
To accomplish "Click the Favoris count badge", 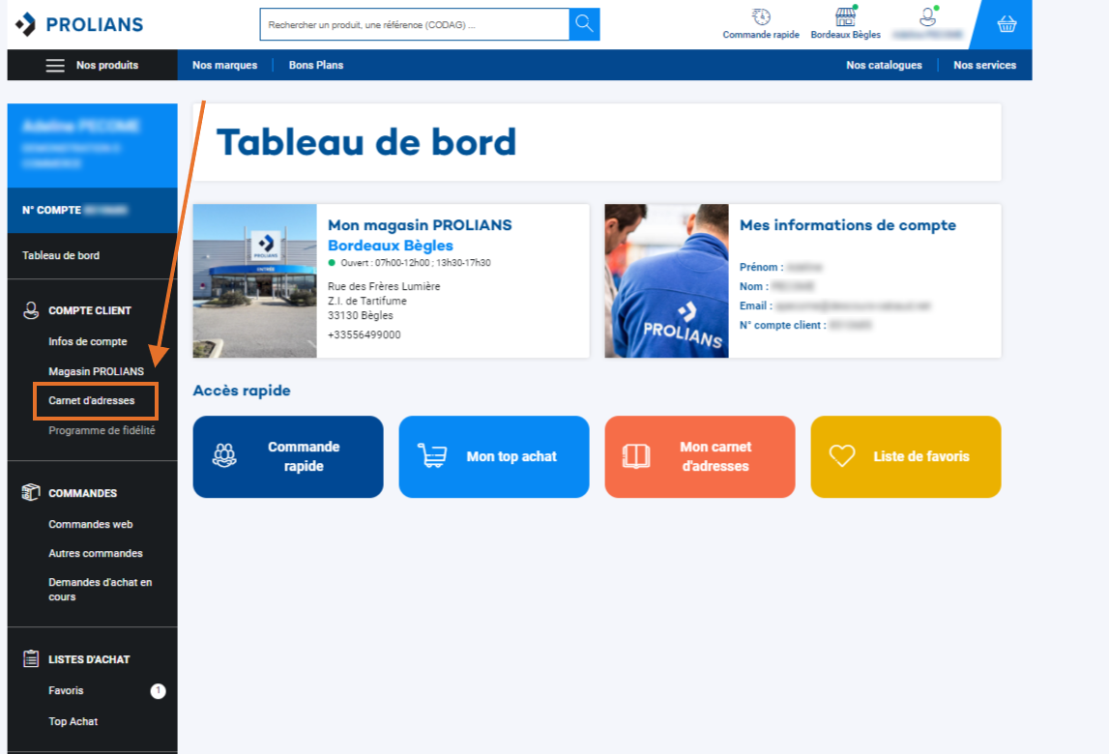I will (159, 691).
